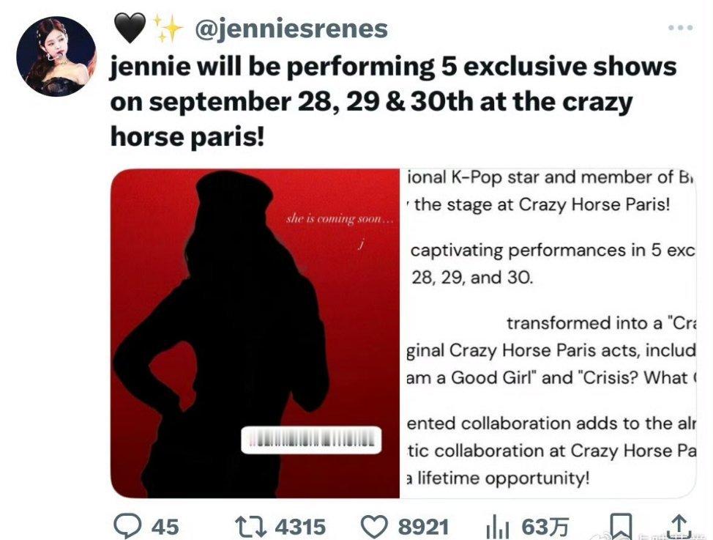Click the black heart emoji in display name

click(130, 27)
